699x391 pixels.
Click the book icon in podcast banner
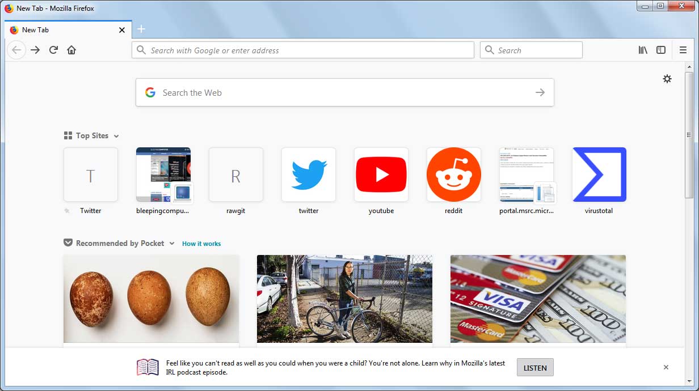tap(148, 367)
